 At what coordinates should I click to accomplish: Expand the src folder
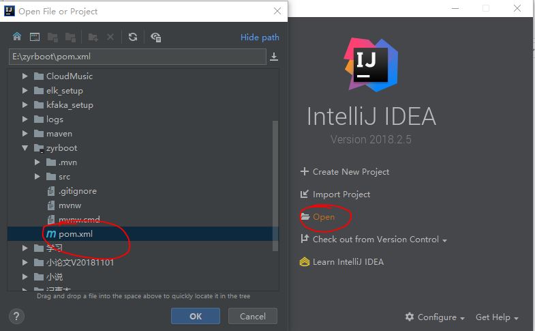point(37,176)
